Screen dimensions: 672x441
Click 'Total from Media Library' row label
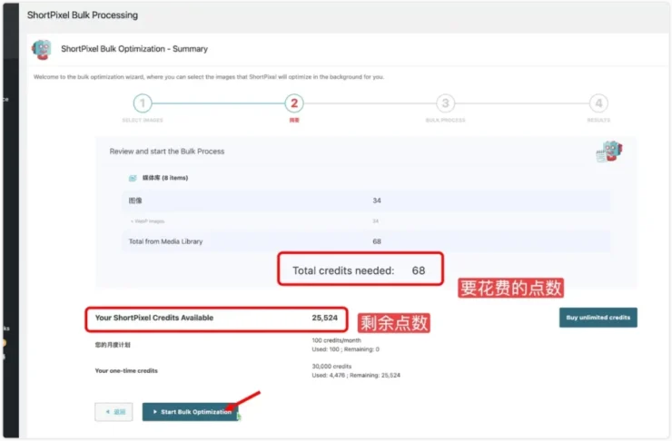pyautogui.click(x=165, y=241)
